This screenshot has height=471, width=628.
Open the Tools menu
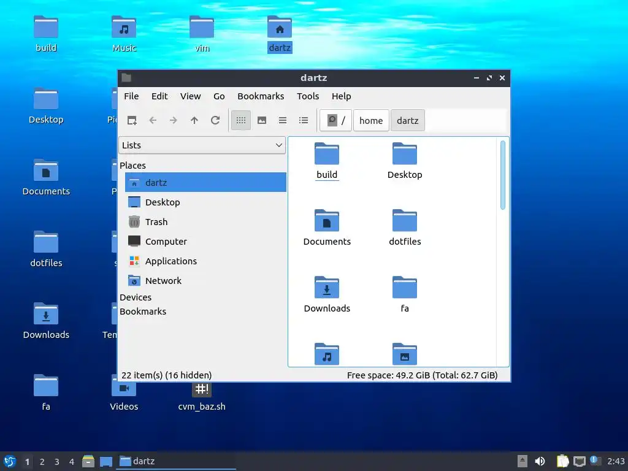(308, 96)
